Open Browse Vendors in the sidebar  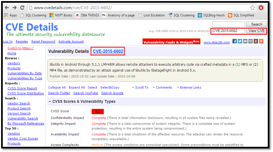click(14, 63)
